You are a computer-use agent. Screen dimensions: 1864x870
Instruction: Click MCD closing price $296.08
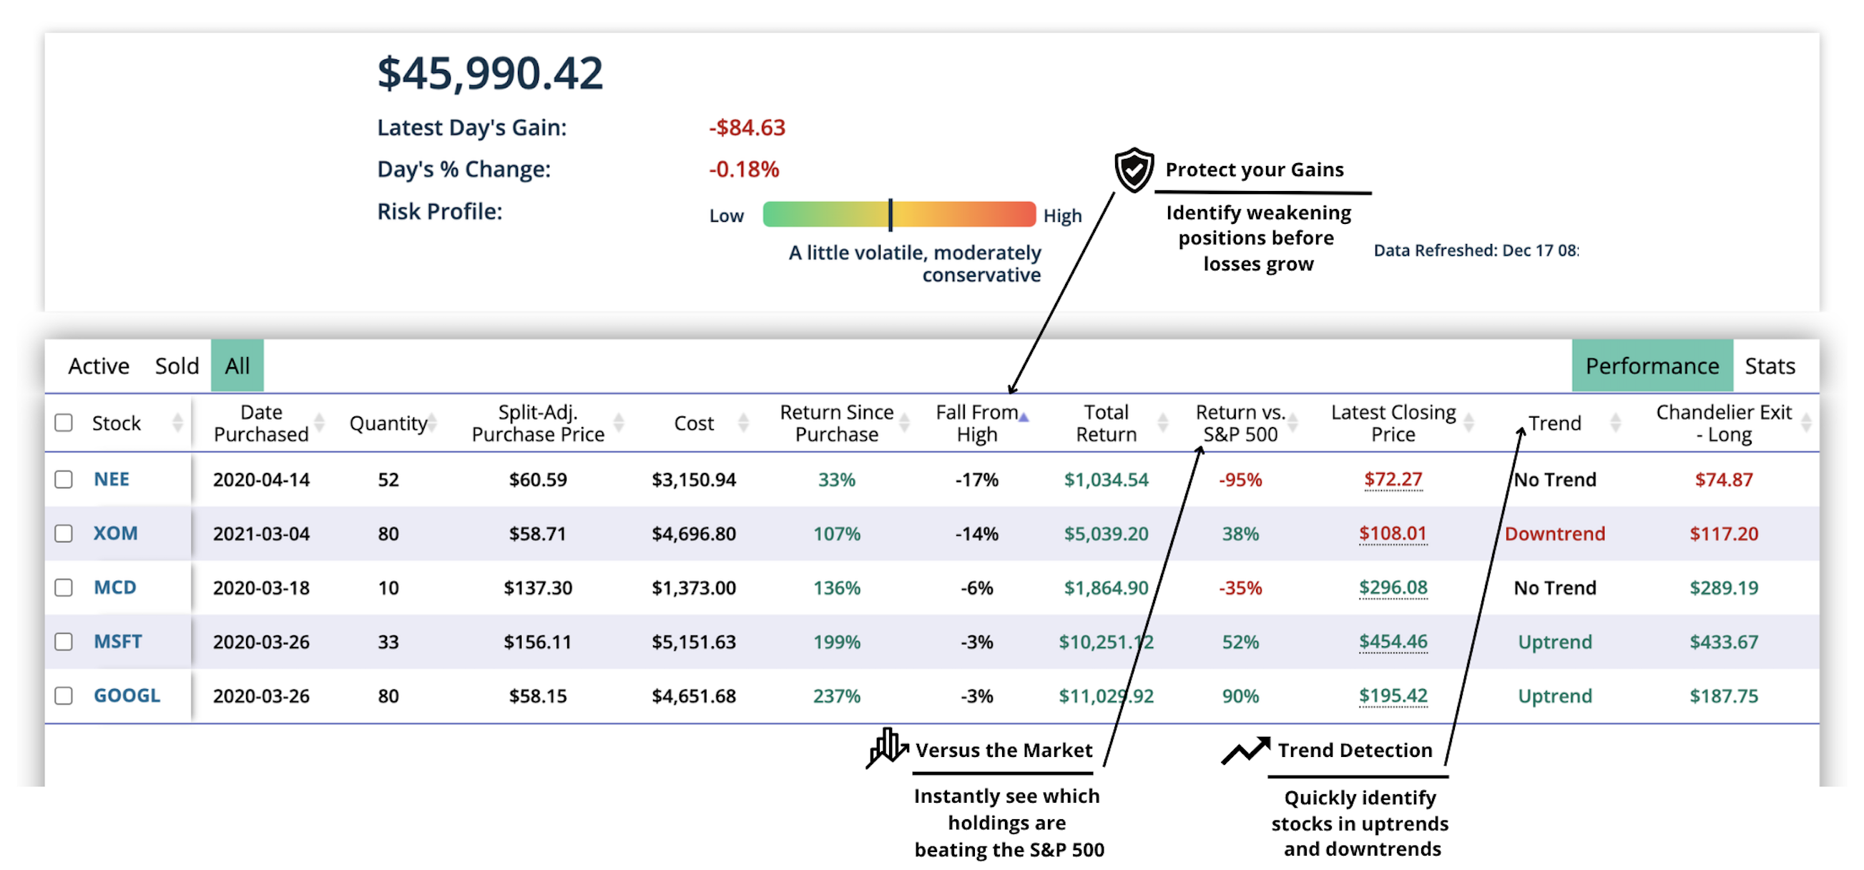(1393, 587)
